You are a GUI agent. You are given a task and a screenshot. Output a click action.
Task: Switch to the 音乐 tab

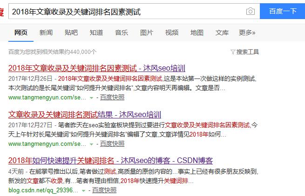(x=122, y=33)
